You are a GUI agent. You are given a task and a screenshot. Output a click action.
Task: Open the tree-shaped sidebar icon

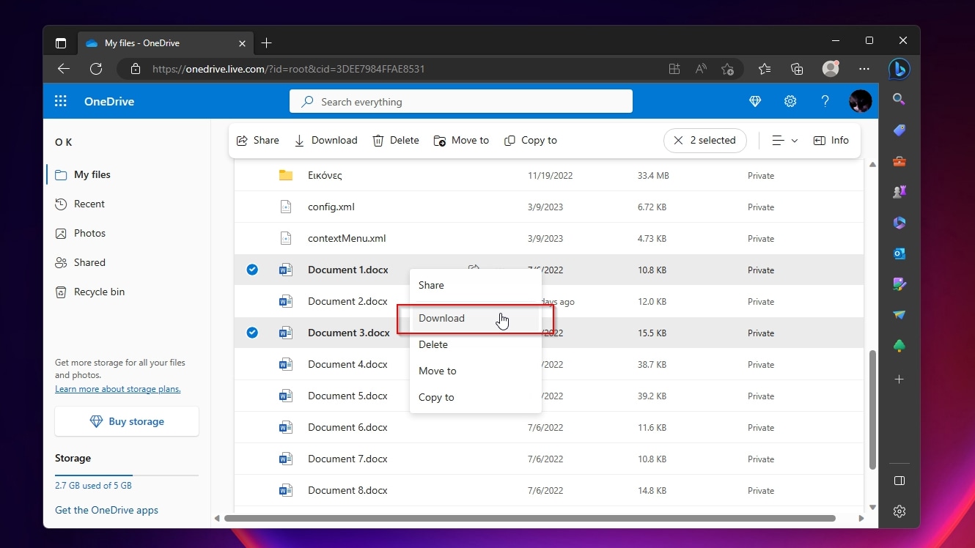899,346
